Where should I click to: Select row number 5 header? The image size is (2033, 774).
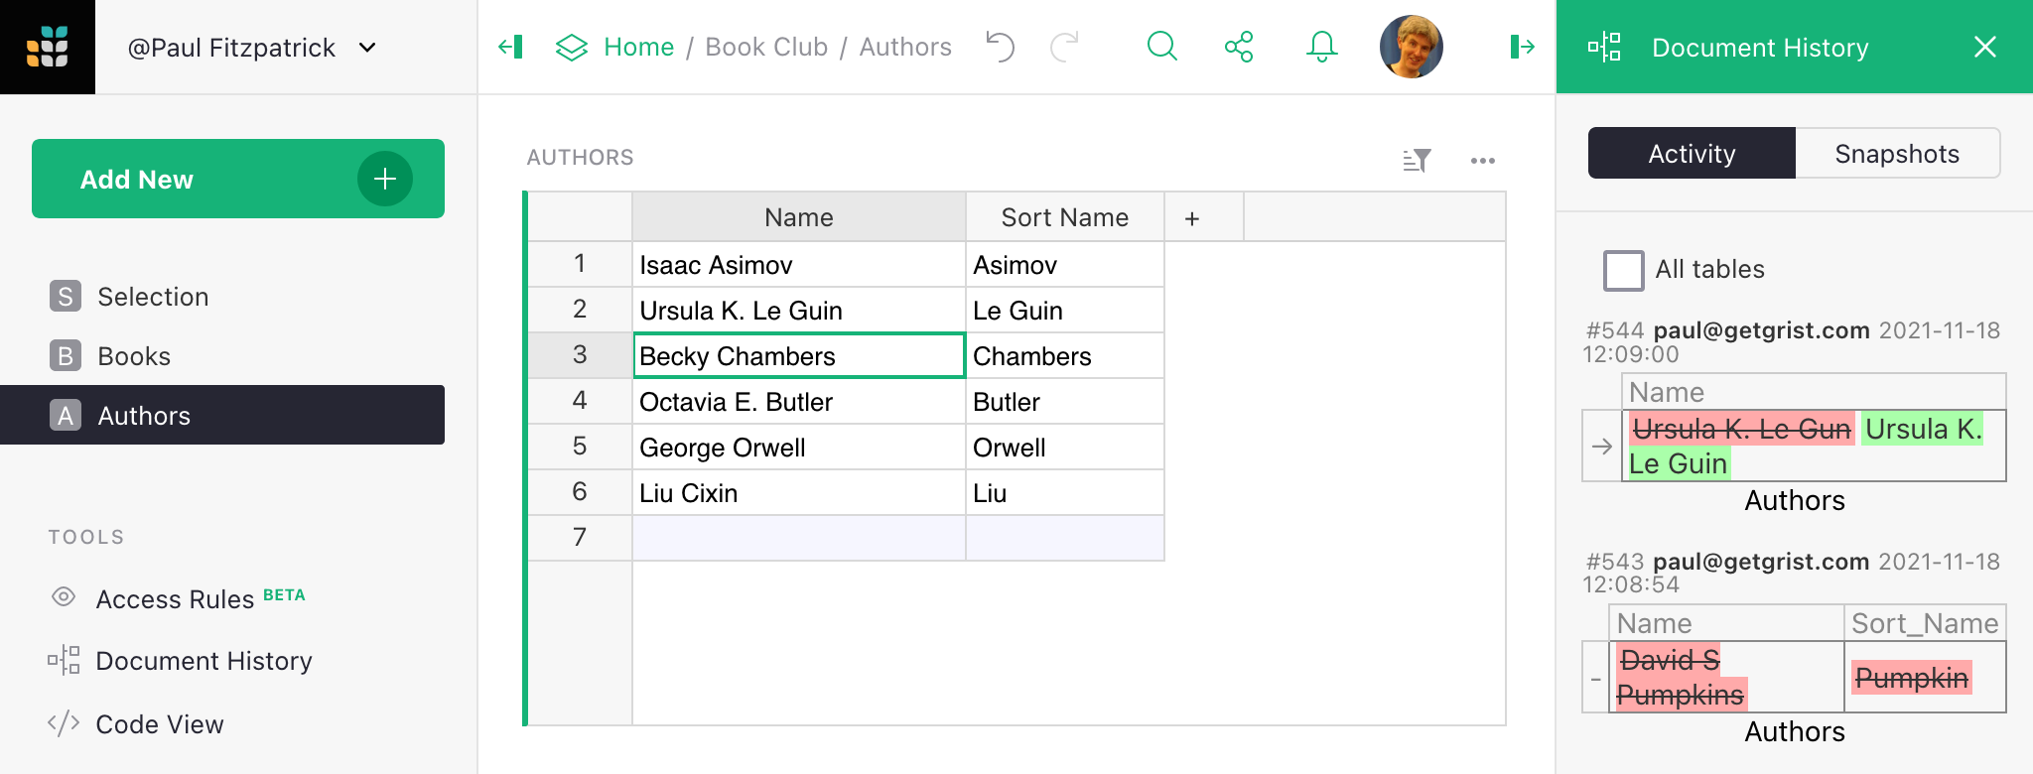coord(580,447)
